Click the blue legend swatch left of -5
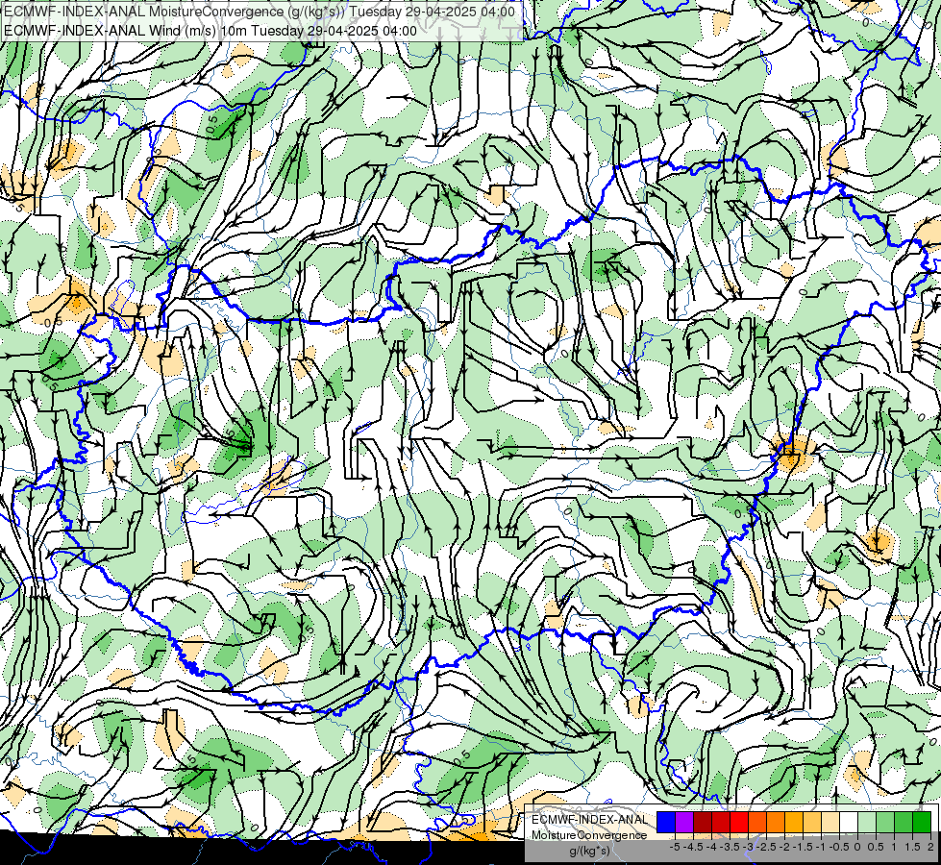Viewport: 941px width, 865px height. click(x=666, y=823)
